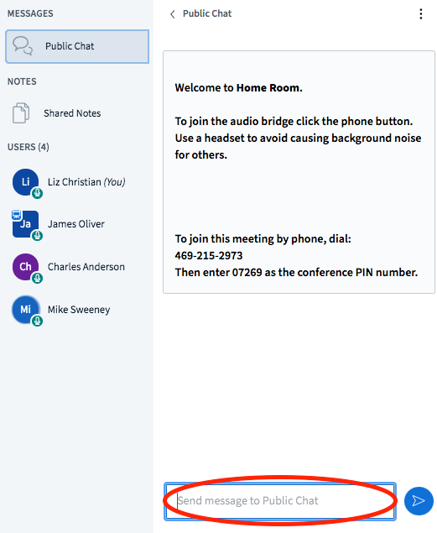The height and width of the screenshot is (533, 437).
Task: Click the send message arrow button
Action: 419,501
